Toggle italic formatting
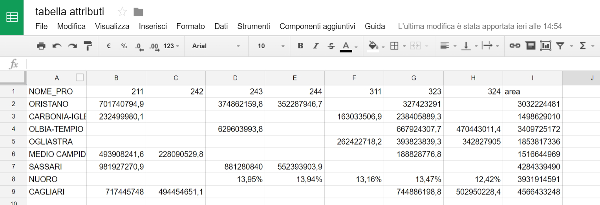This screenshot has width=600, height=205. pos(315,46)
